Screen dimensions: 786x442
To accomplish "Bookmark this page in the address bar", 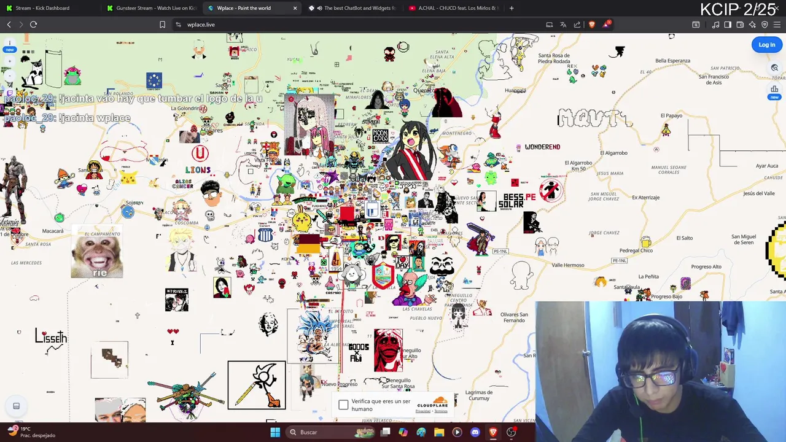I will coord(162,25).
